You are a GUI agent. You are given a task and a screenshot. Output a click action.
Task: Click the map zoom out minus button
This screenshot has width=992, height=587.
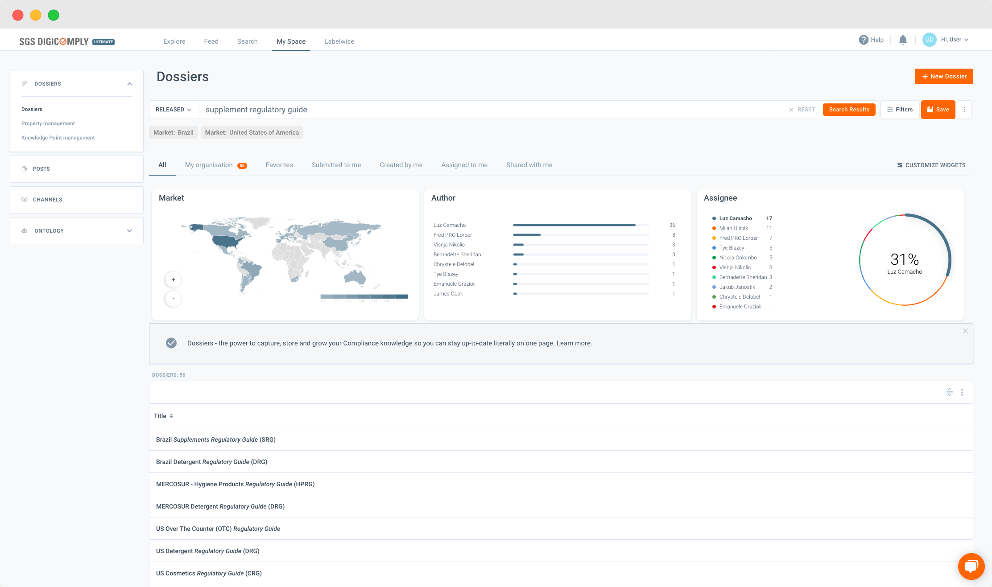point(174,299)
